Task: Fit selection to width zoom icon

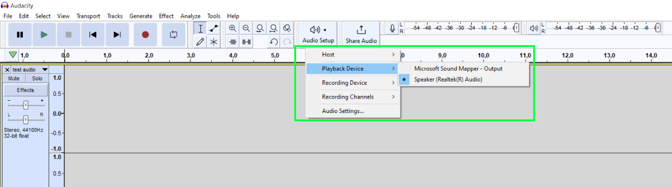Action: [x=260, y=28]
